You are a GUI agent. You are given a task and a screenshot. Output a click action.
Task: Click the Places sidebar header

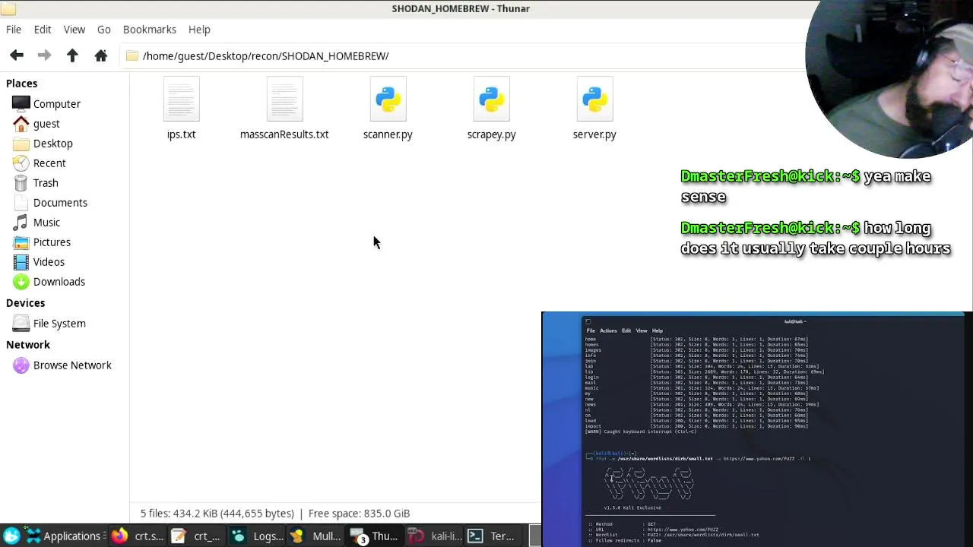tap(21, 83)
